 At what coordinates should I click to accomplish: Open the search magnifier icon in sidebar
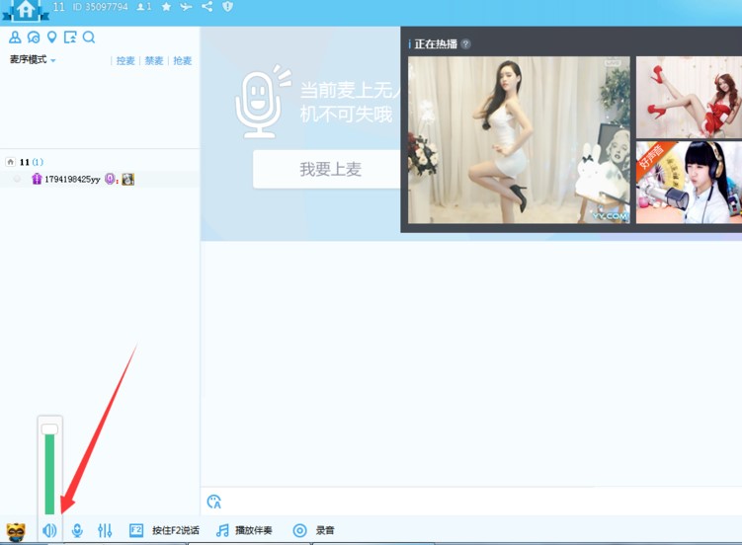point(89,37)
